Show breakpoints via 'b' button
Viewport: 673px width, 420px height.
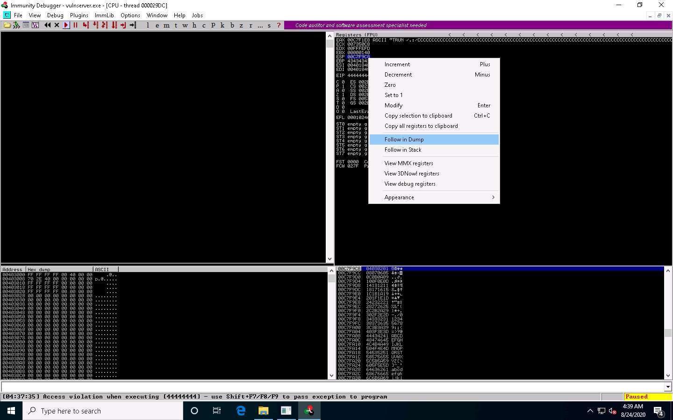(x=232, y=25)
